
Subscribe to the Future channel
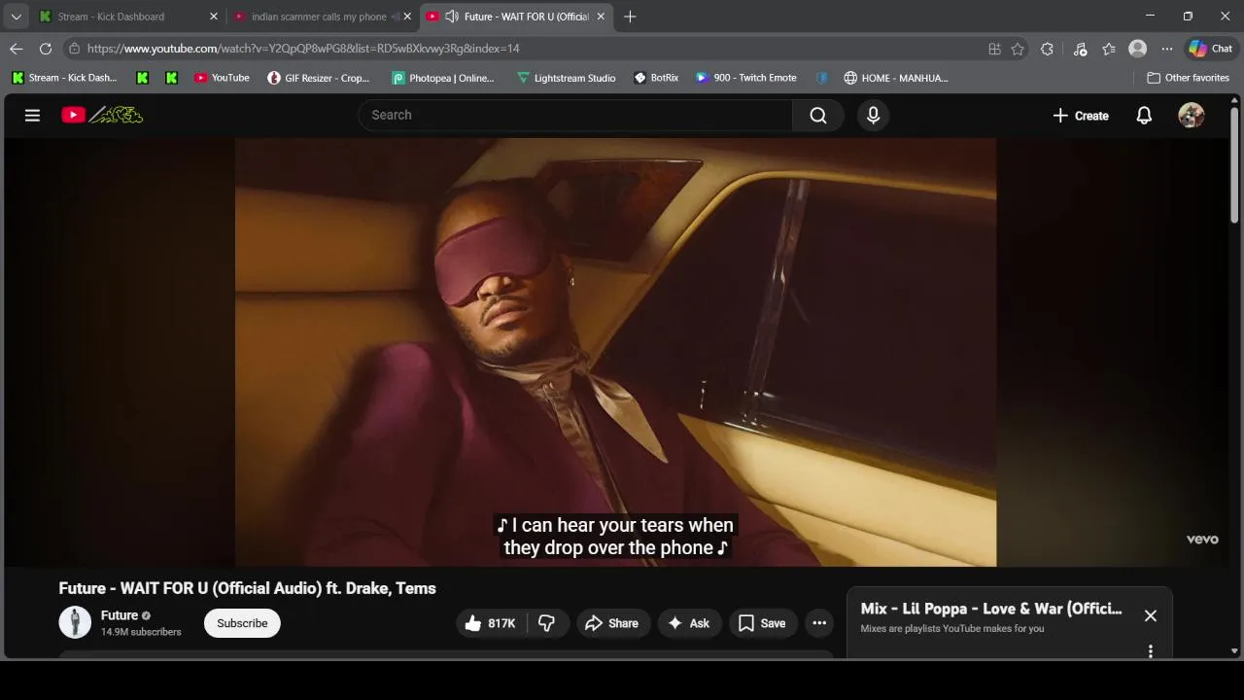[242, 623]
